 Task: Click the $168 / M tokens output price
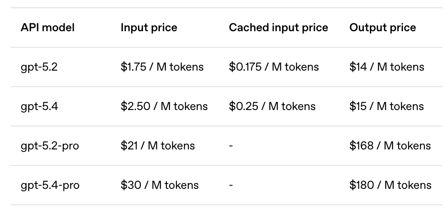point(390,146)
